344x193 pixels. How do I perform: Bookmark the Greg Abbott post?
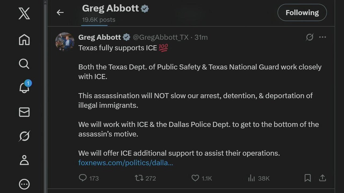pyautogui.click(x=307, y=178)
